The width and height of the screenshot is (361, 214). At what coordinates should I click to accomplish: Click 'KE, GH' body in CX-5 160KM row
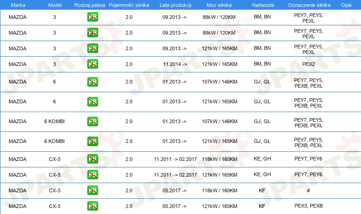pyautogui.click(x=262, y=159)
